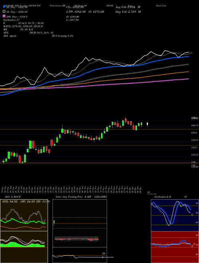The width and height of the screenshot is (199, 263).
Task: Click the blue 20 Day EMA legend swatch
Action: tap(4, 7)
